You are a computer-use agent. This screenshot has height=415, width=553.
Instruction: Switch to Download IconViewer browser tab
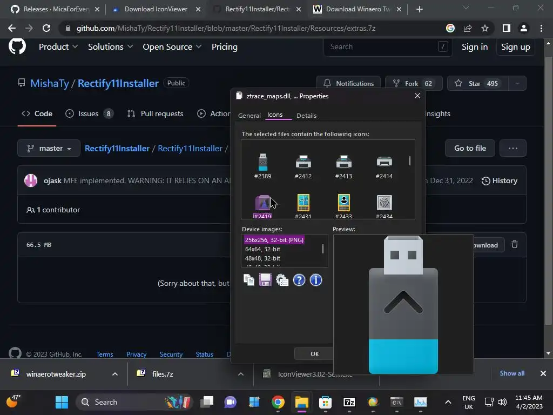[x=156, y=9]
